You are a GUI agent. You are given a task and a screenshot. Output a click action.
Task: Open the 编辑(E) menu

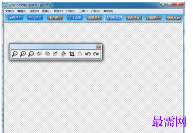(22, 11)
